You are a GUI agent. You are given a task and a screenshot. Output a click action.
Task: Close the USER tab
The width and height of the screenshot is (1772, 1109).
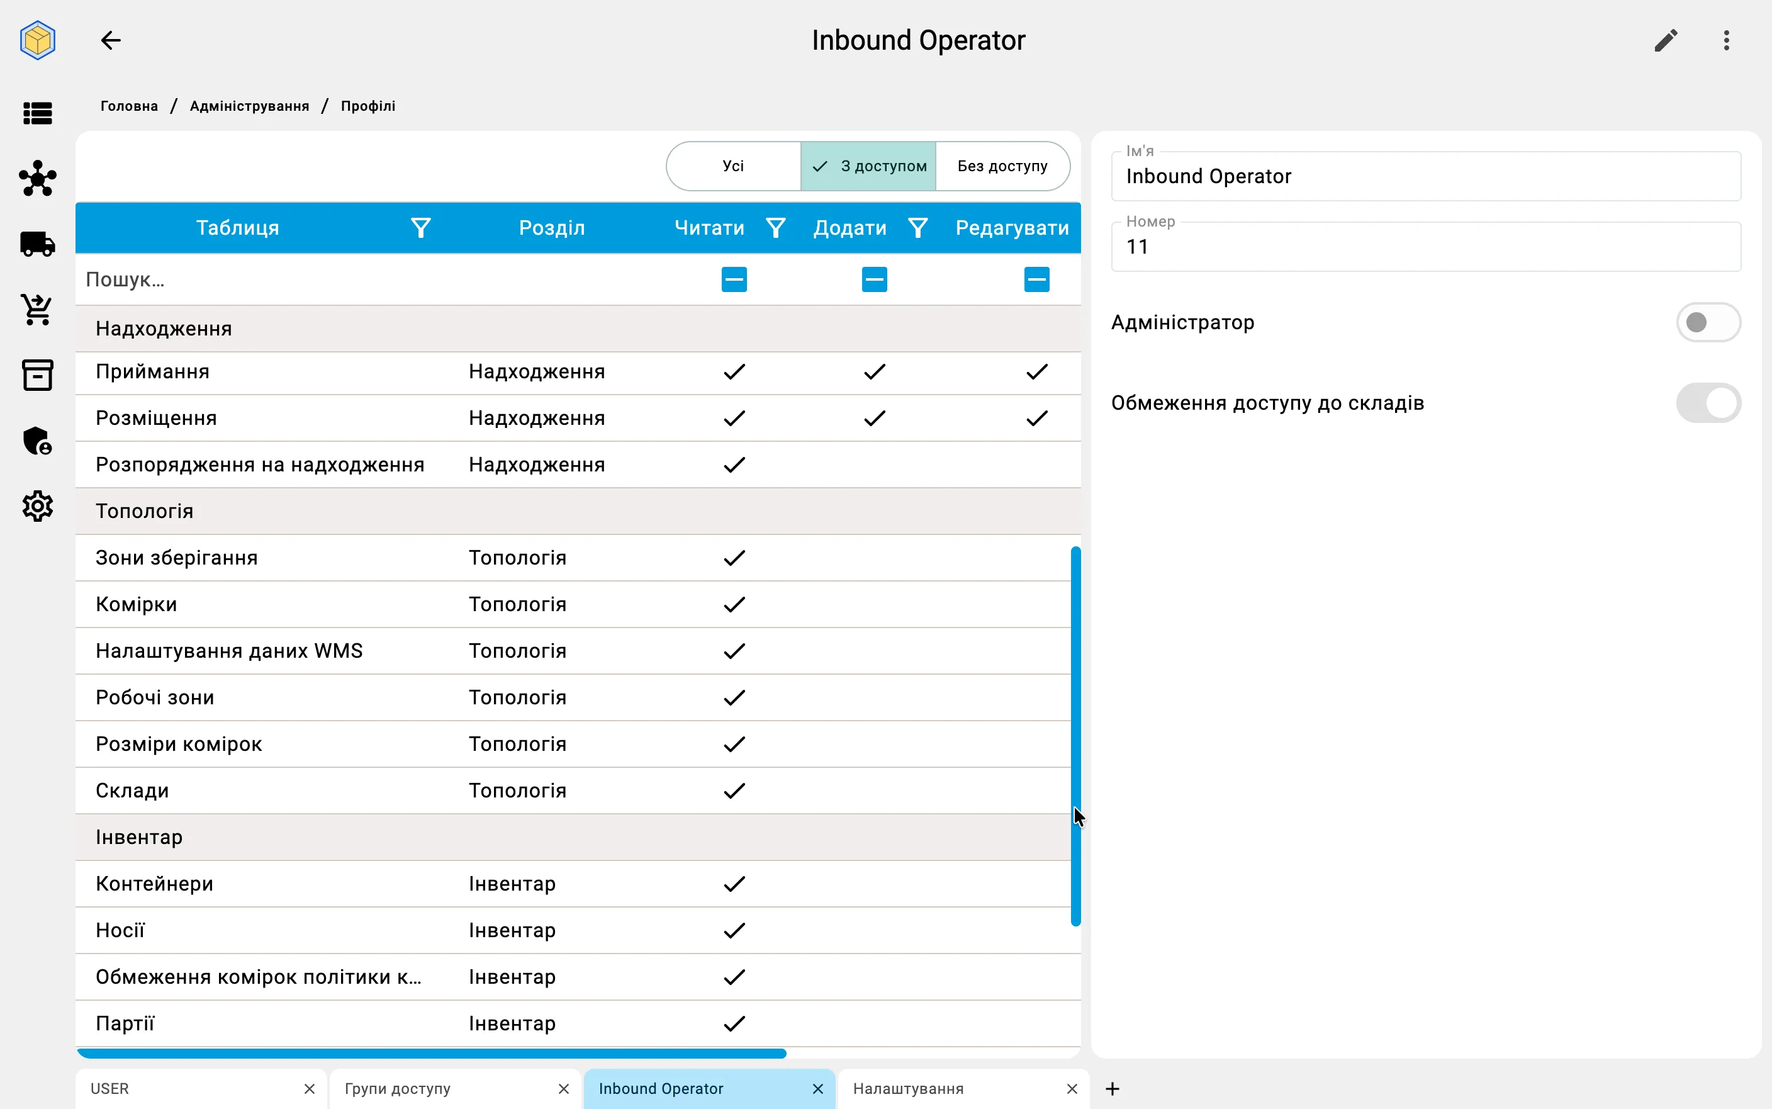click(310, 1088)
